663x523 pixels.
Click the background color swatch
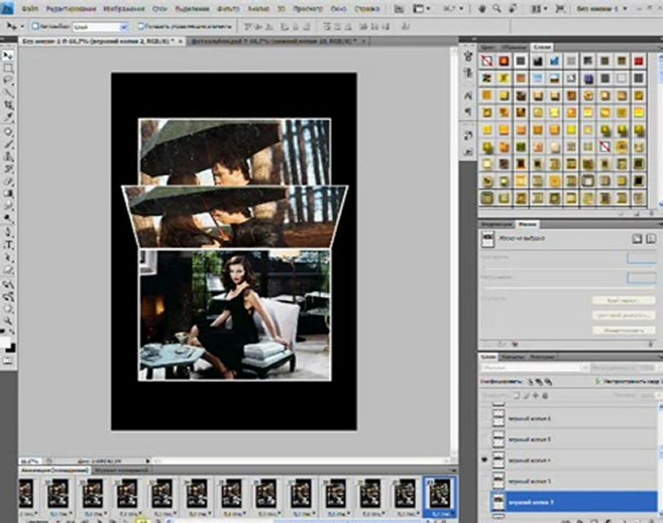[x=12, y=348]
